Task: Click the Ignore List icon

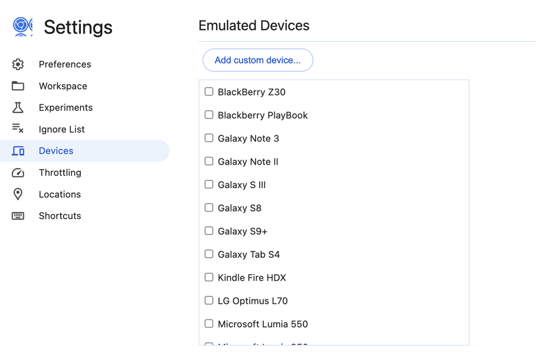Action: (18, 129)
